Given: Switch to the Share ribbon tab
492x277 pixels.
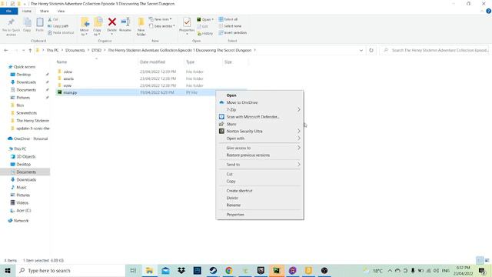Looking at the screenshot, I should pyautogui.click(x=45, y=11).
